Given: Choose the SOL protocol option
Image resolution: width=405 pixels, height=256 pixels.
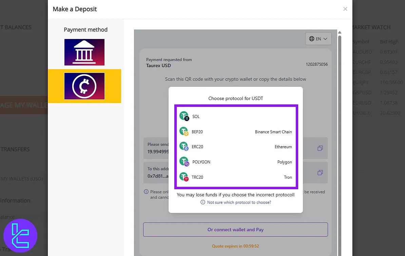Looking at the screenshot, I should [236, 116].
